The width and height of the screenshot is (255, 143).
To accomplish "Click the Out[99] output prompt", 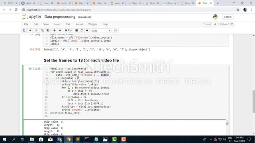I will (x=35, y=49).
